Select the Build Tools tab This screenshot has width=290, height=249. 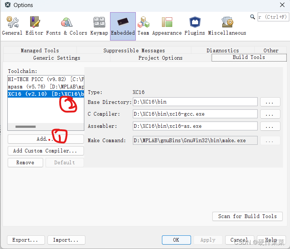click(x=249, y=57)
